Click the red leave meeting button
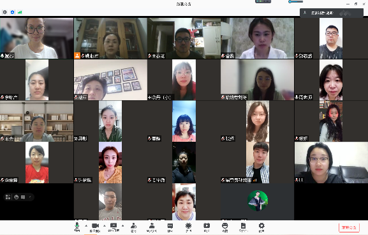Screen dimensions: 368x235 click(x=350, y=227)
